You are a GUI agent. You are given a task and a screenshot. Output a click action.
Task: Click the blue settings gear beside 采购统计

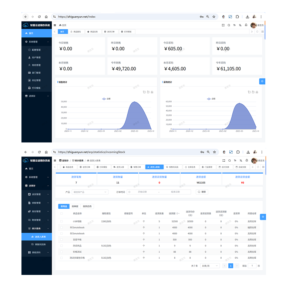(x=262, y=81)
